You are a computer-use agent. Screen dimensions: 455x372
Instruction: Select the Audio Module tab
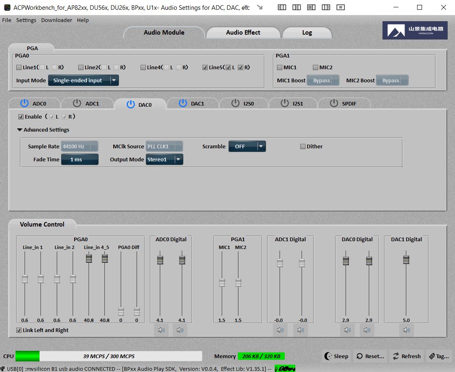[164, 33]
